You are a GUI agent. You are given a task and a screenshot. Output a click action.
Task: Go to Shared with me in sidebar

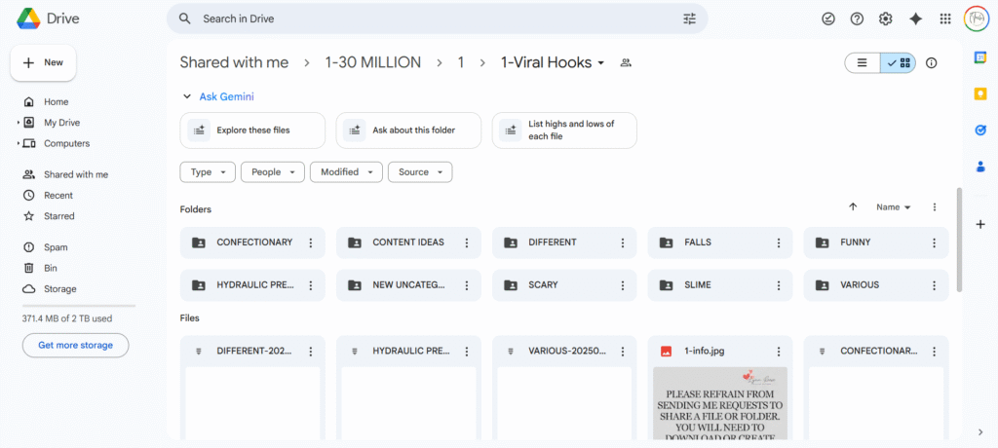pos(75,174)
